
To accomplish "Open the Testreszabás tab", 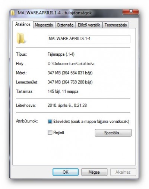I will click(x=115, y=25).
